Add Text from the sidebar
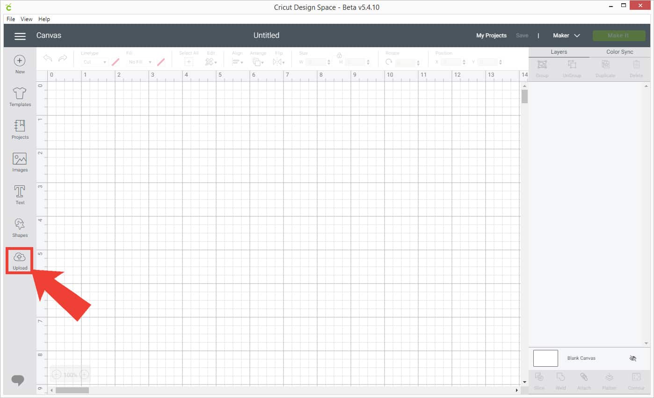Image resolution: width=654 pixels, height=398 pixels. 20,195
